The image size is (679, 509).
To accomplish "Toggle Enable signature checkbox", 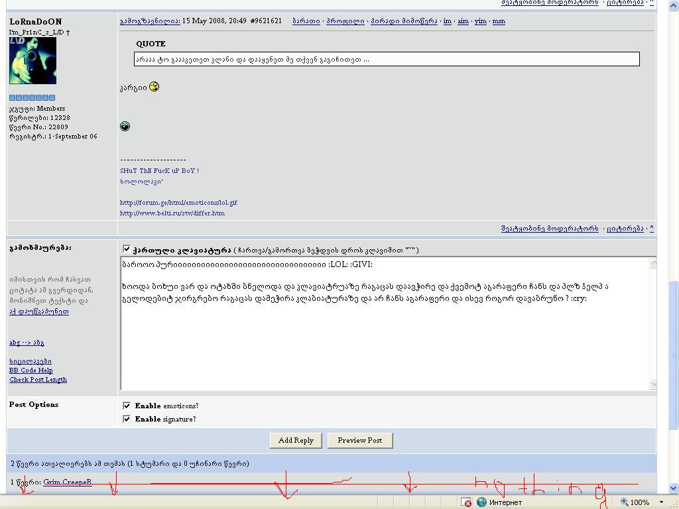I will click(127, 419).
